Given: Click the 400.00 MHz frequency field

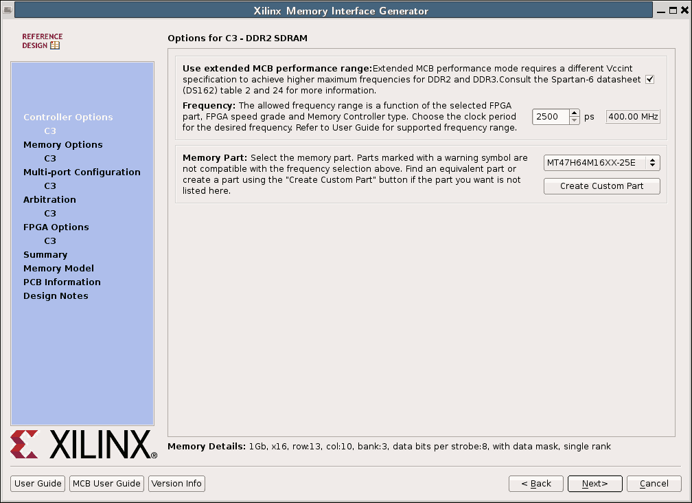Looking at the screenshot, I should [x=633, y=117].
